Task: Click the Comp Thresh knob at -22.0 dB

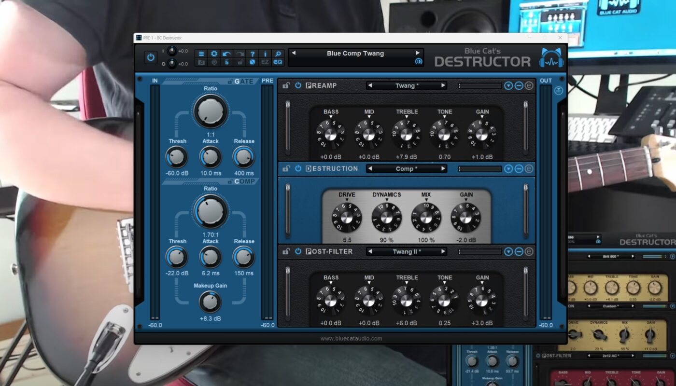Action: click(177, 257)
